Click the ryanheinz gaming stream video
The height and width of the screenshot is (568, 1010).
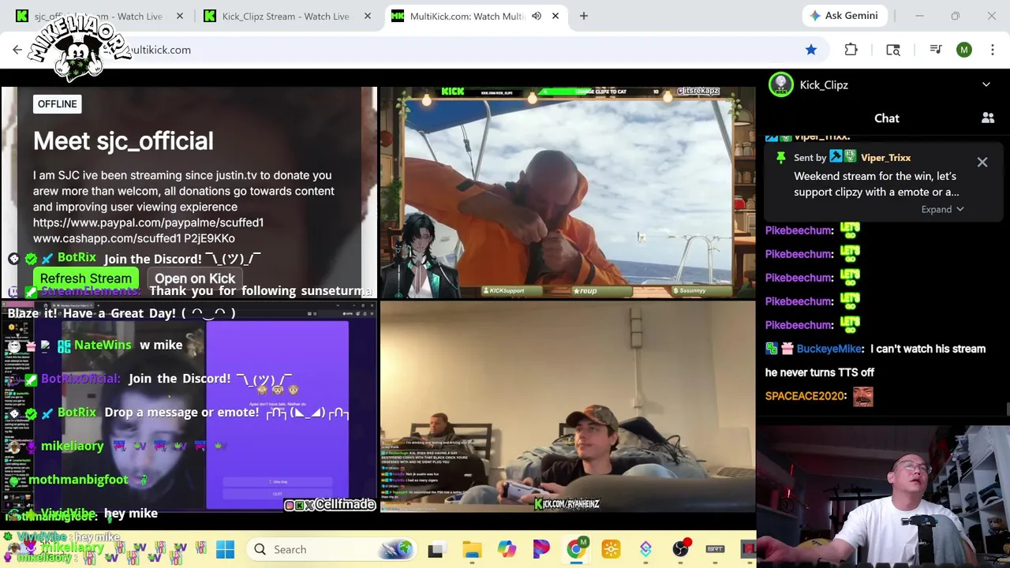567,407
